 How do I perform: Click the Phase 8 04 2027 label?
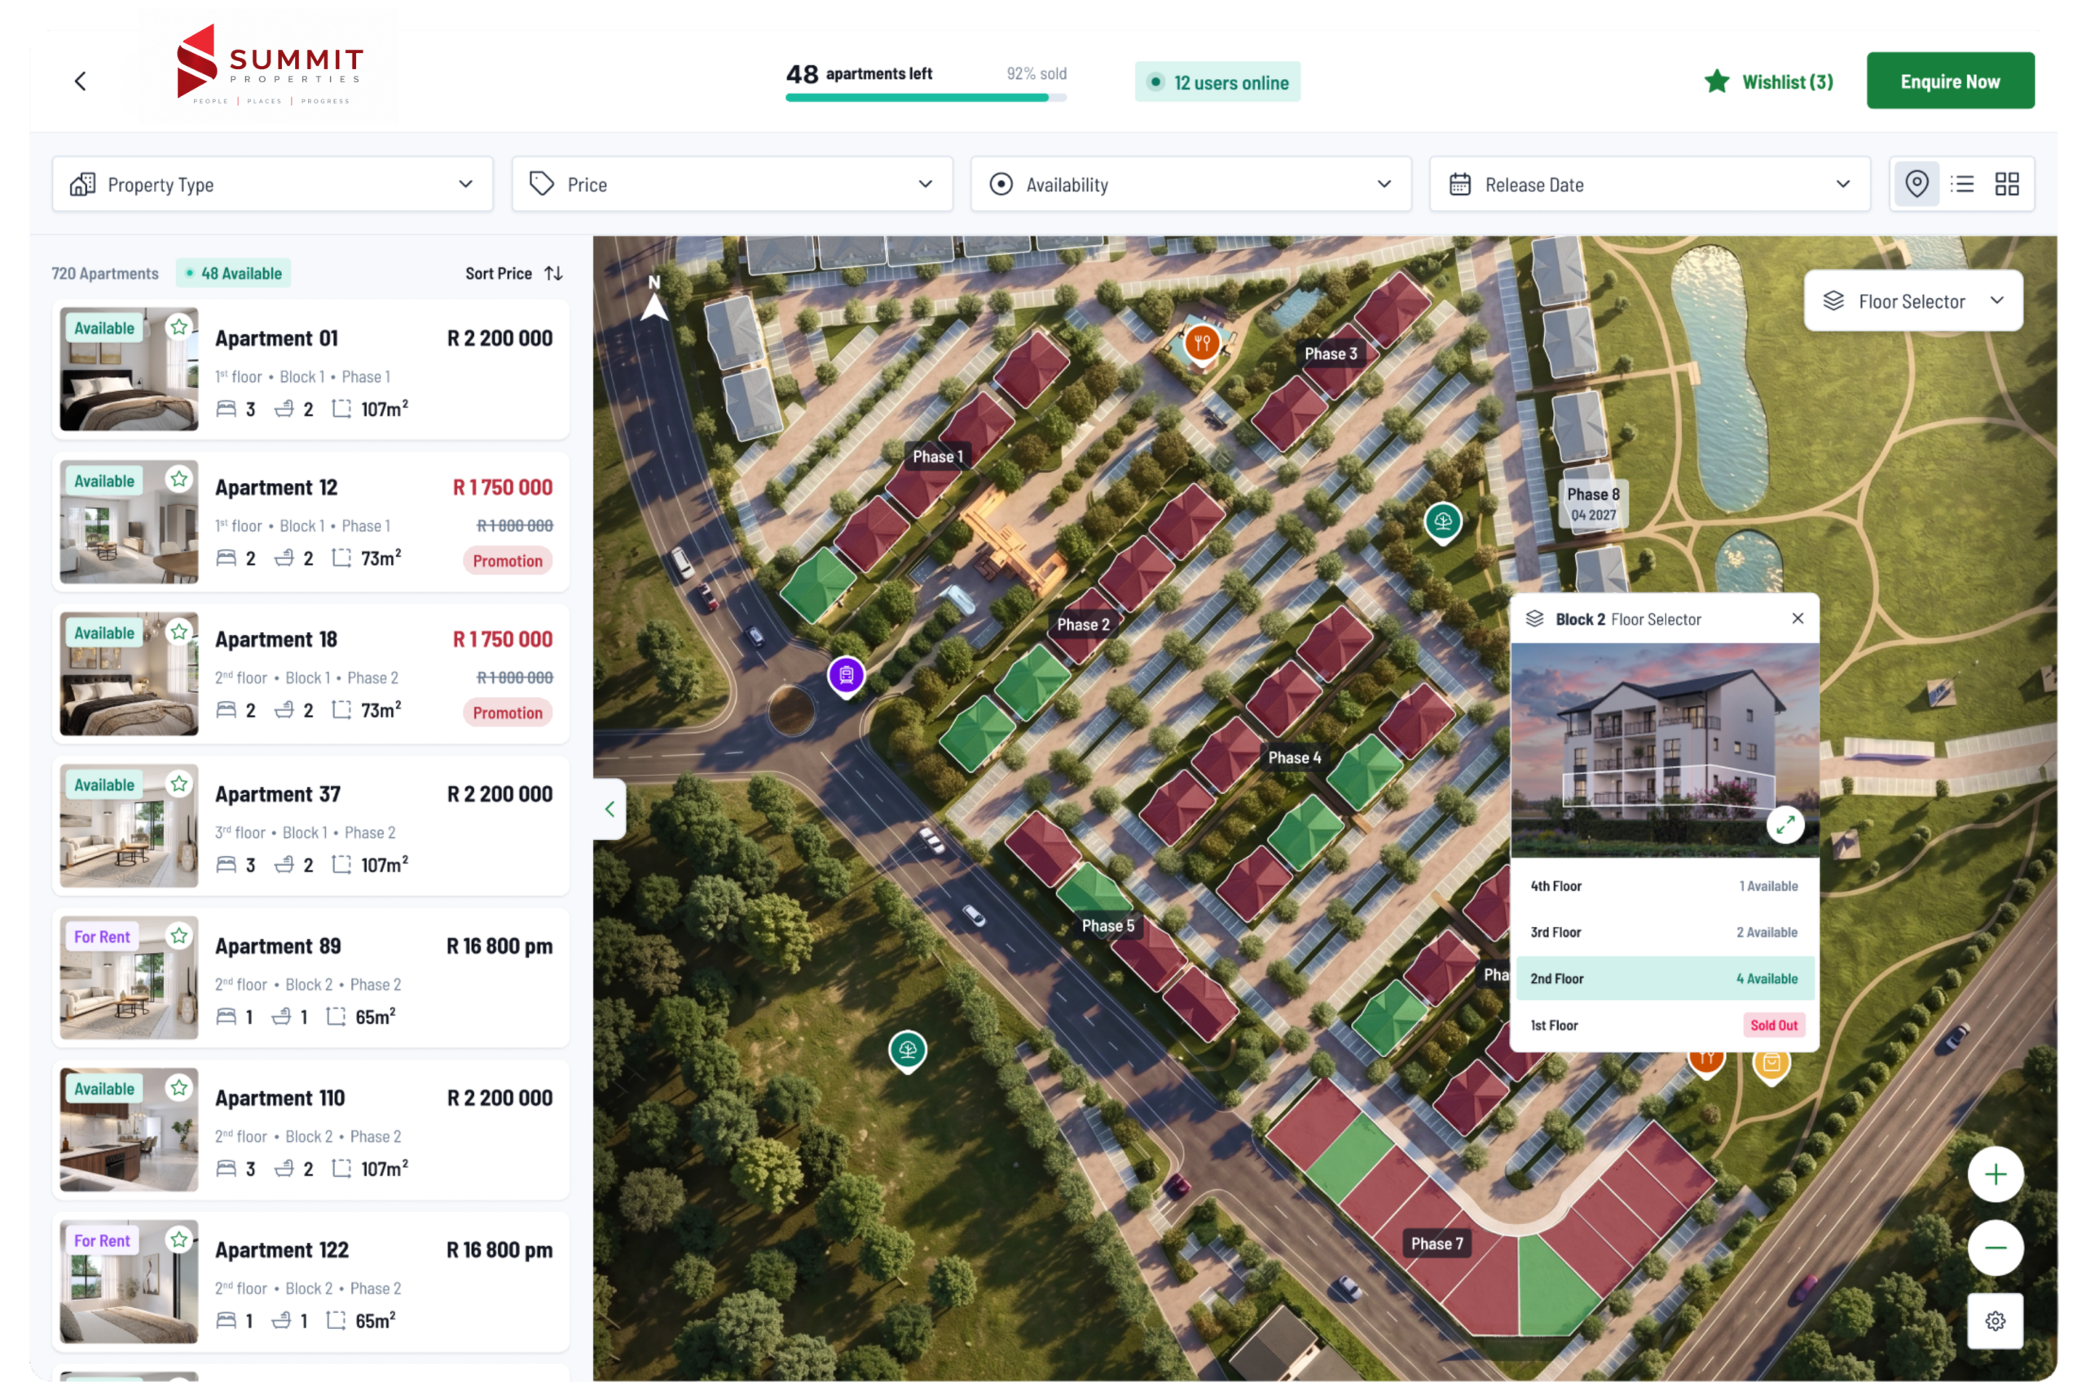tap(1592, 504)
